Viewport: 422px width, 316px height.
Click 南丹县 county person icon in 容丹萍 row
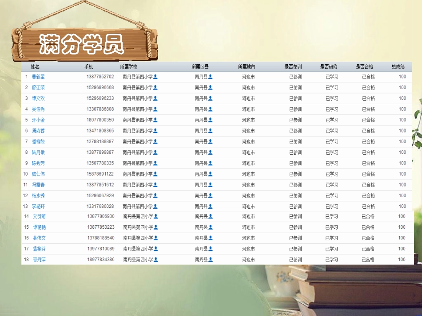tap(211, 260)
